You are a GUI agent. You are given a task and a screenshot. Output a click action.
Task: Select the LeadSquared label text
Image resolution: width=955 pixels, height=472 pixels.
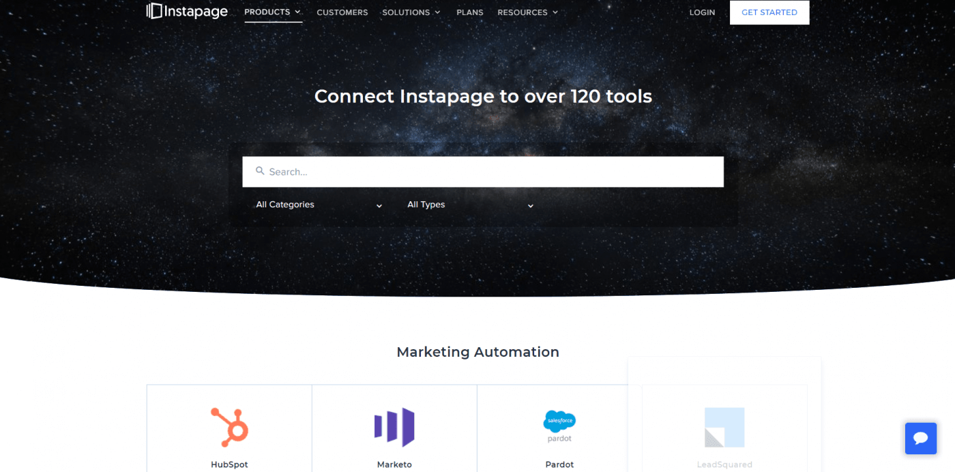point(724,464)
